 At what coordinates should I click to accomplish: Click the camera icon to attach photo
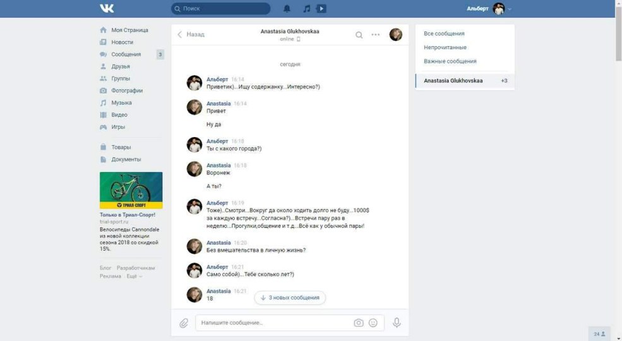click(x=359, y=323)
